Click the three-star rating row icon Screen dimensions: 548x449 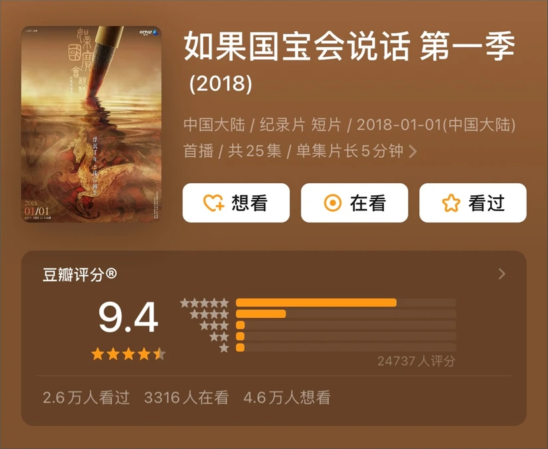(x=214, y=325)
